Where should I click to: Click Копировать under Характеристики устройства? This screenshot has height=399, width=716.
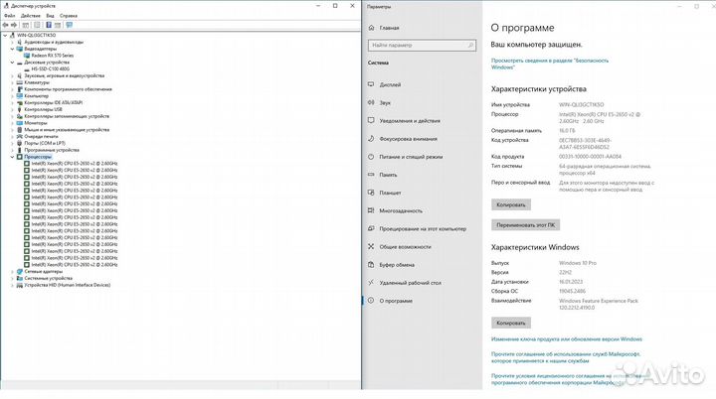pyautogui.click(x=511, y=204)
